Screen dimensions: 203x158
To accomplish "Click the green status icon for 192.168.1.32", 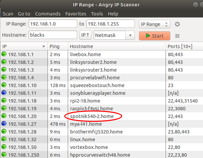I will 4,139.
